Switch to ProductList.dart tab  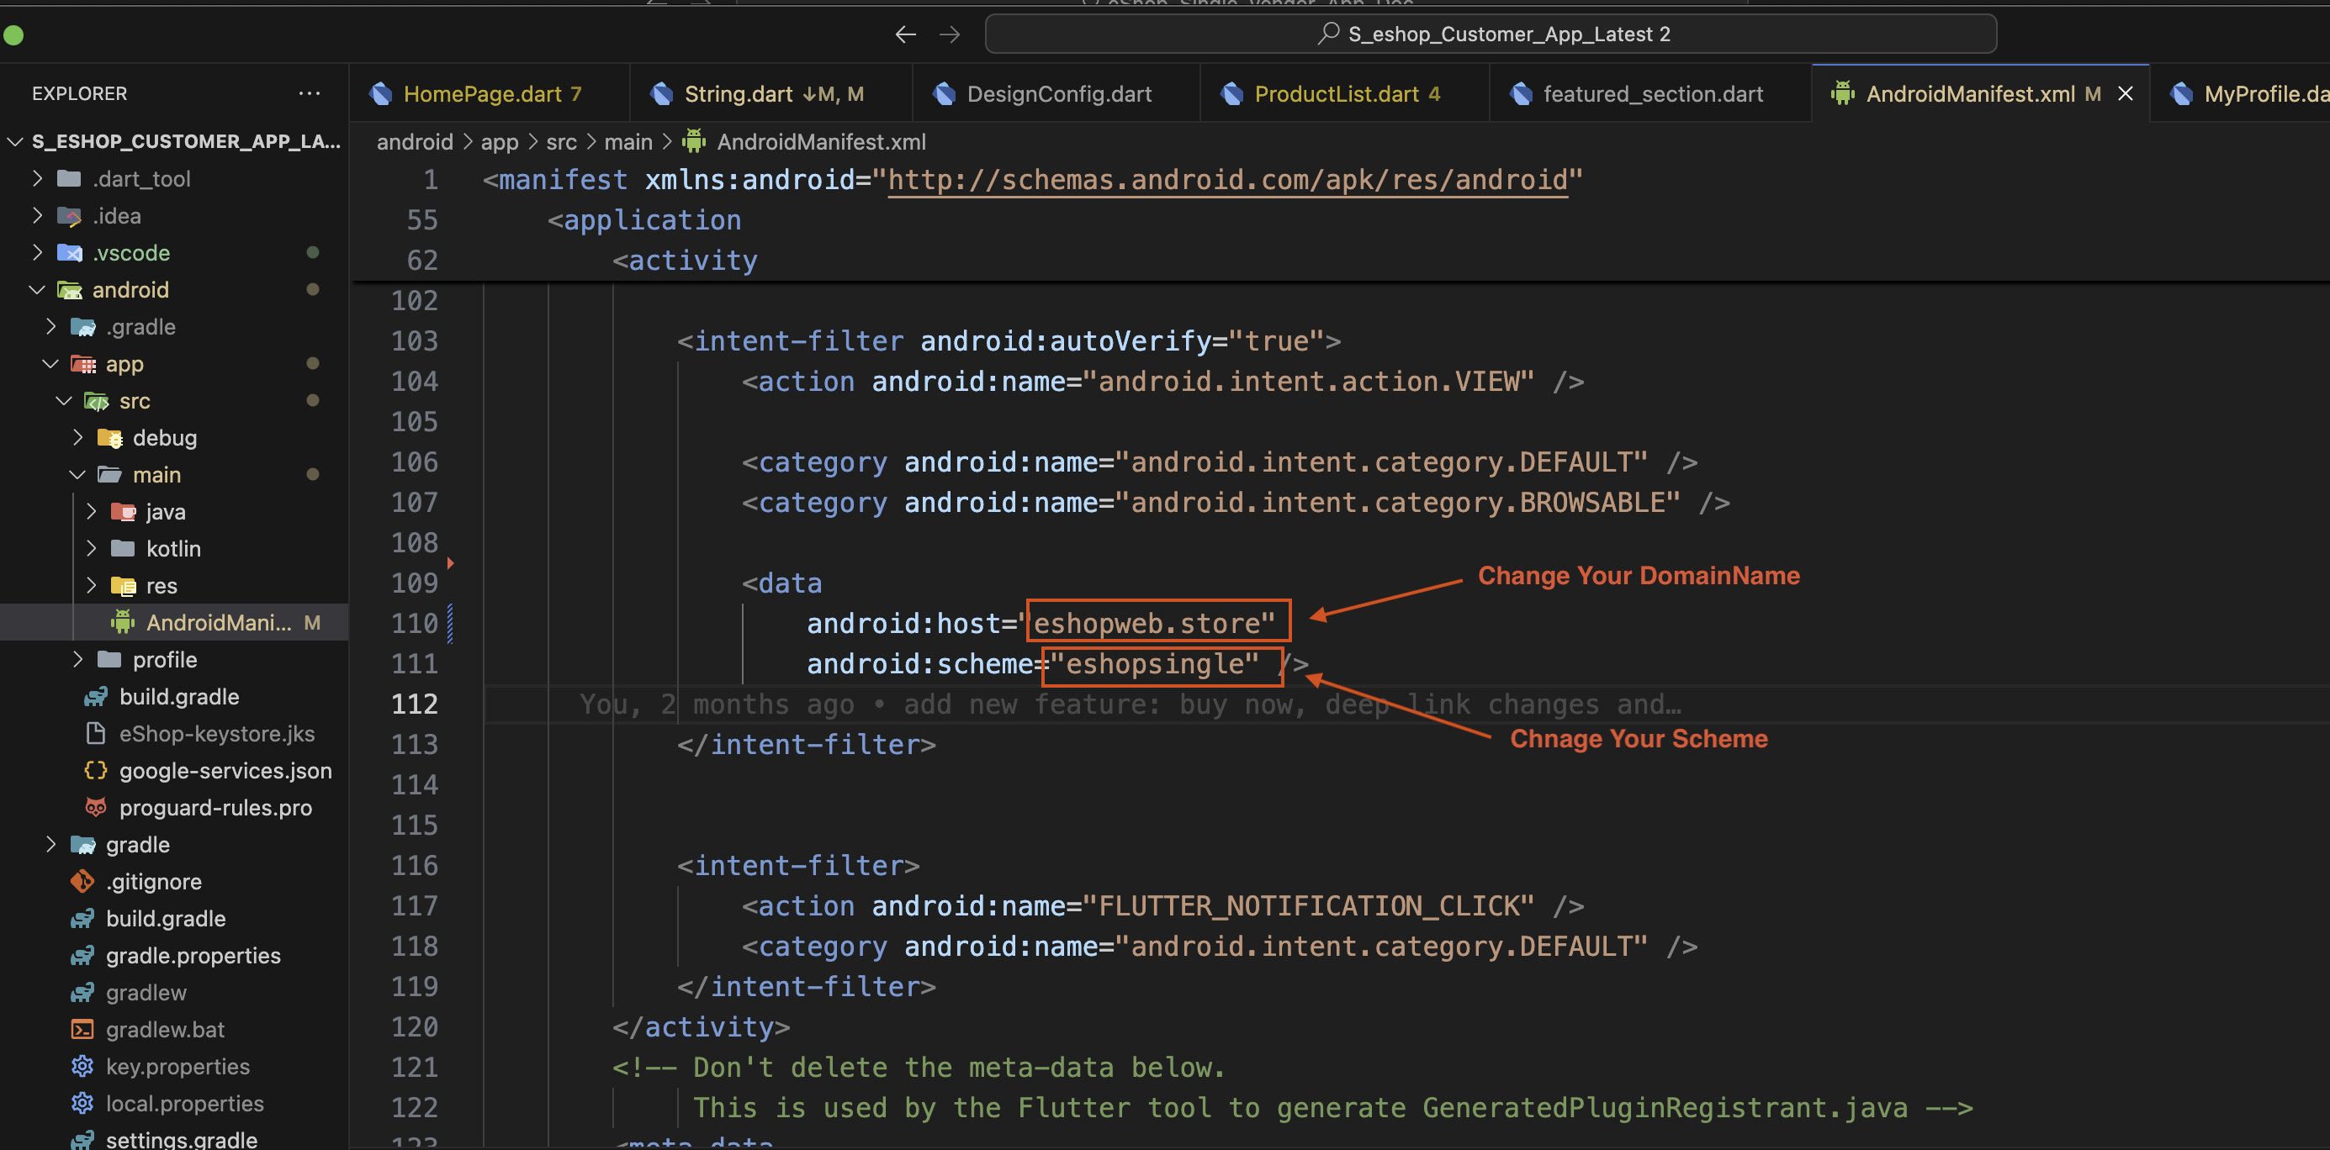tap(1335, 94)
